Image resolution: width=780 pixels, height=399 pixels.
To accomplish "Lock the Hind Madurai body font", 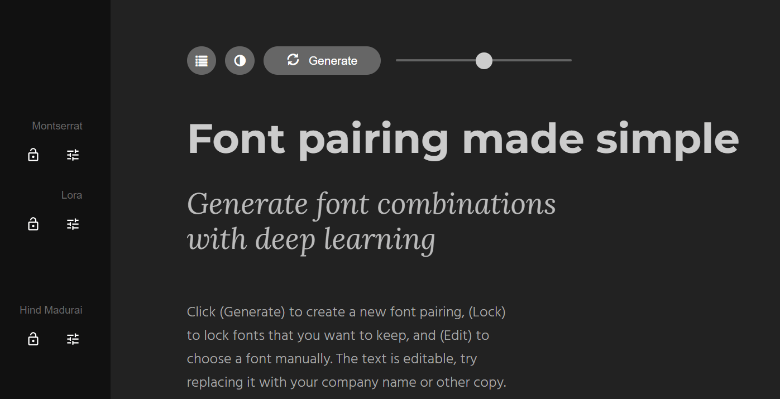I will 34,339.
